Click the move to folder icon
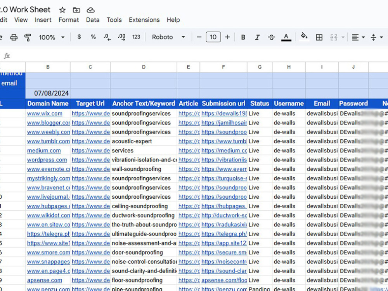 [x=76, y=10]
